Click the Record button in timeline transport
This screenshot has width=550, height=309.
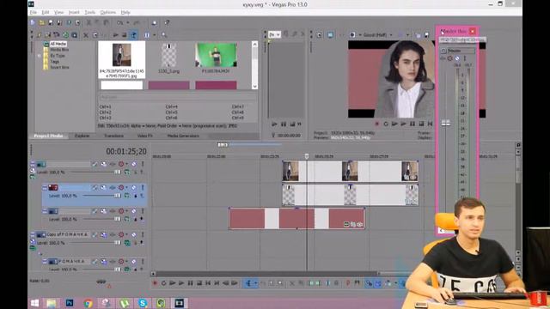(x=155, y=283)
